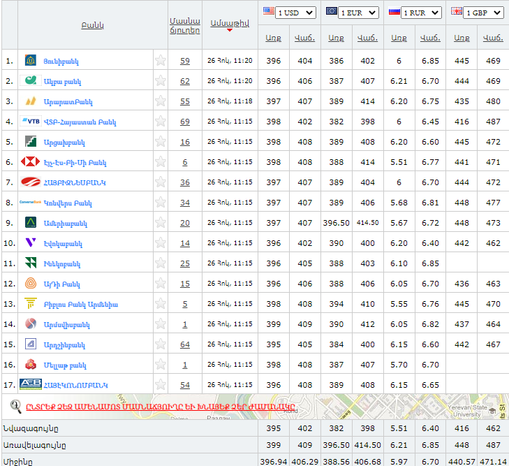Image resolution: width=509 pixels, height=466 pixels.
Task: Open the 1 RUR currency dropdown
Action: coord(421,13)
